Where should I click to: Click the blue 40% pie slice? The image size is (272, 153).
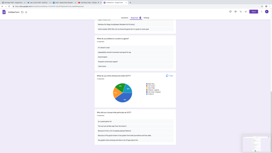click(x=124, y=98)
